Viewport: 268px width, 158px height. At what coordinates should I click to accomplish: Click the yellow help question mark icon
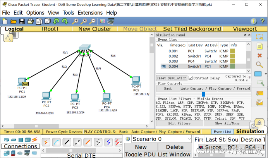pos(262,21)
